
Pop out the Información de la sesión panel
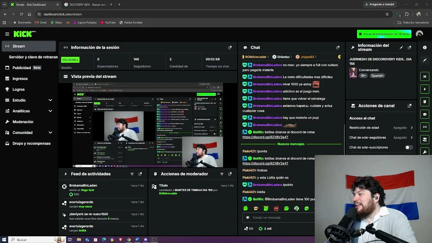click(230, 48)
